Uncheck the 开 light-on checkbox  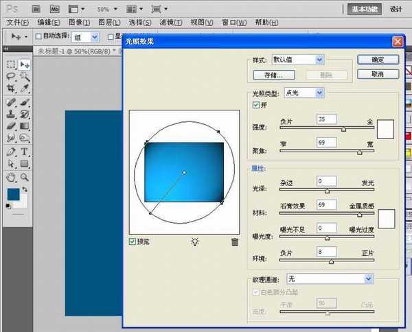click(256, 105)
